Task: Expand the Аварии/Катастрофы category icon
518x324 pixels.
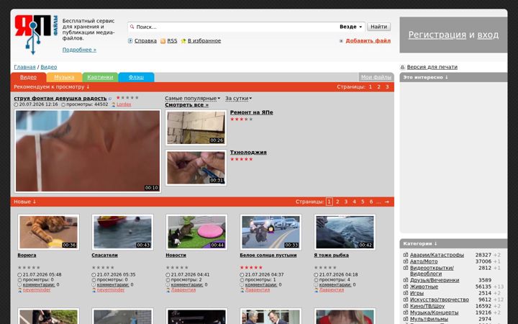Action: click(x=406, y=255)
